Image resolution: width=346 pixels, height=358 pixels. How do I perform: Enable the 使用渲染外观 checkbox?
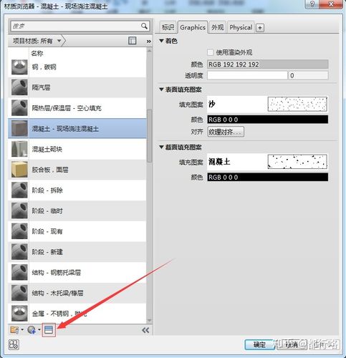pyautogui.click(x=210, y=52)
